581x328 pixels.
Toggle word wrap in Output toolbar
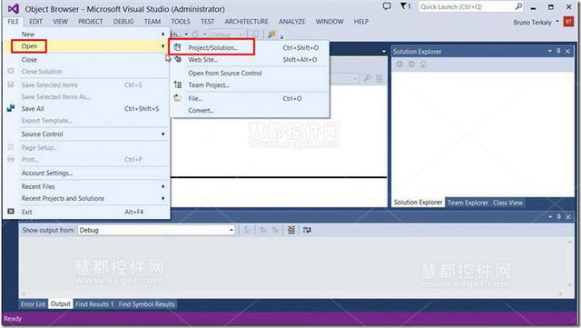(307, 230)
